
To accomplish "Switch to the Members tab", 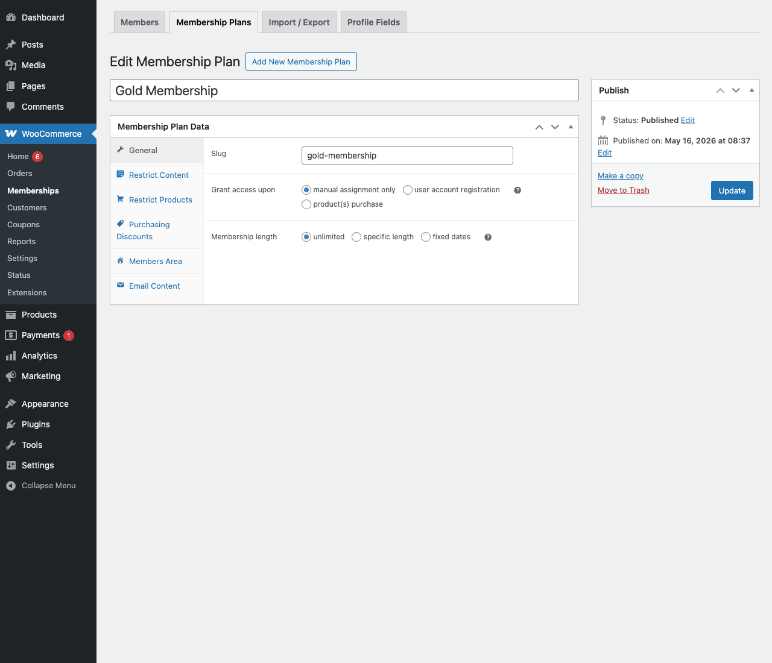I will pyautogui.click(x=139, y=22).
